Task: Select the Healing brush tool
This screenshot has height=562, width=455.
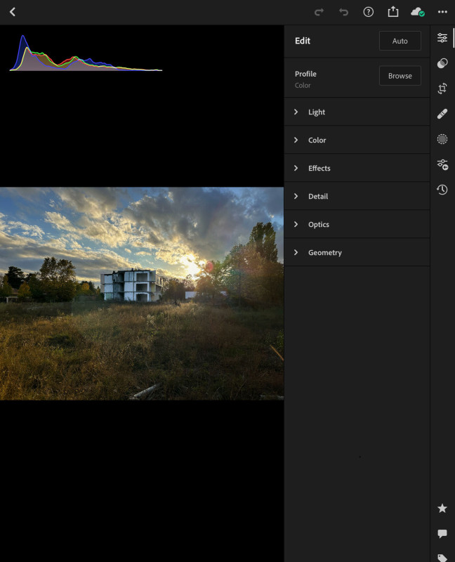Action: (x=442, y=114)
